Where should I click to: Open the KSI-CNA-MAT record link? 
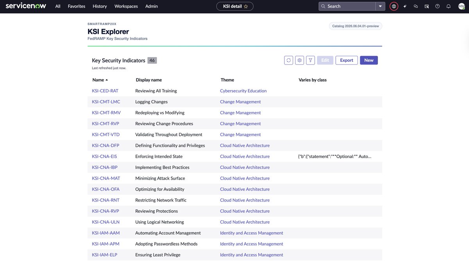pos(106,178)
